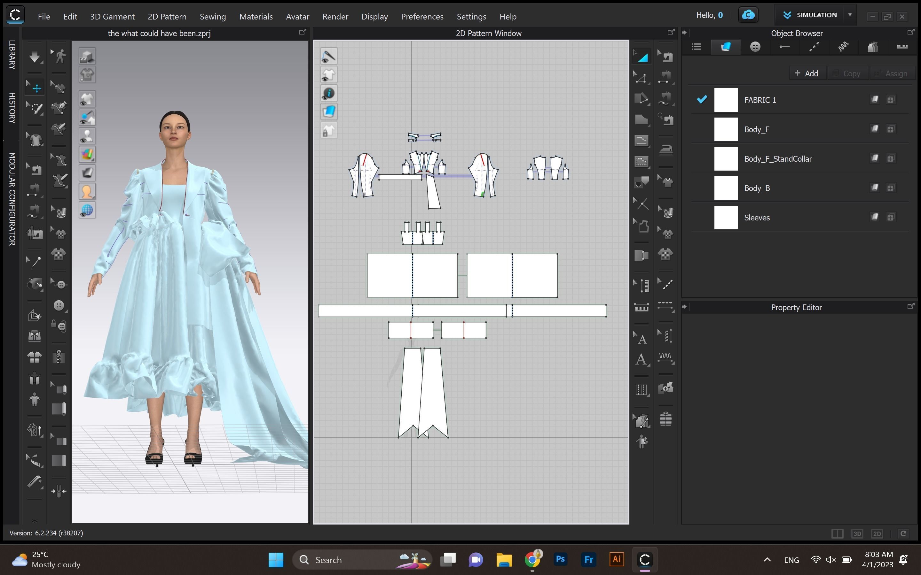This screenshot has width=921, height=575.
Task: Open the Button tab in Object Browser
Action: point(755,47)
